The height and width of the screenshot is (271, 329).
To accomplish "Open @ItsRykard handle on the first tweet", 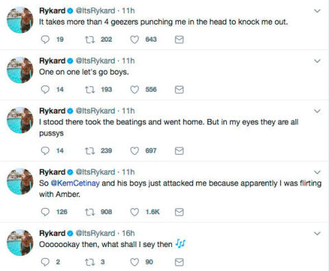I will [95, 11].
